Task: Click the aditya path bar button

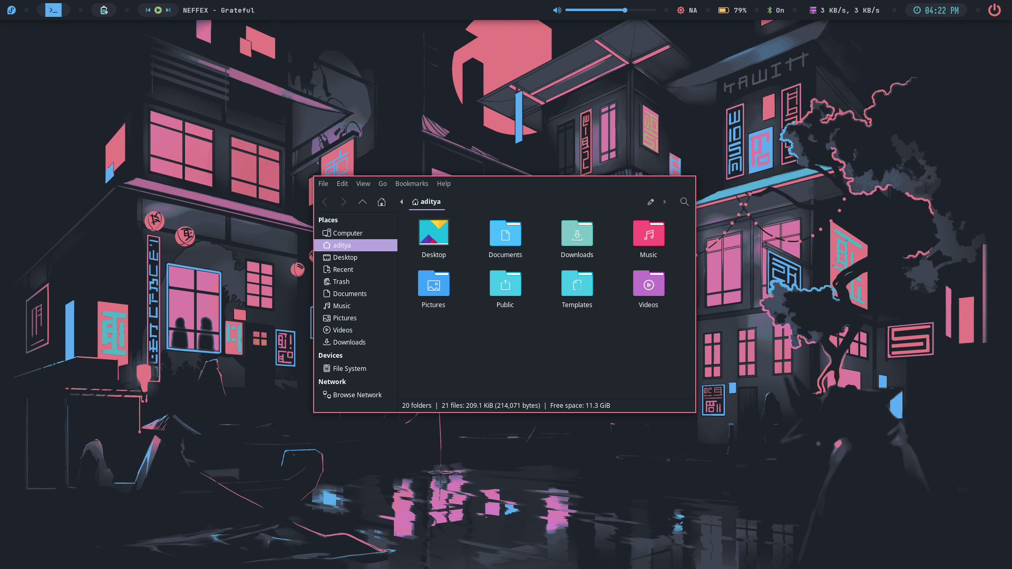Action: 426,202
